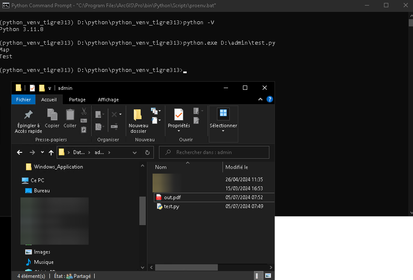This screenshot has height=280, width=413.
Task: Click the date 05/07/2024 07:49 cell
Action: [244, 206]
